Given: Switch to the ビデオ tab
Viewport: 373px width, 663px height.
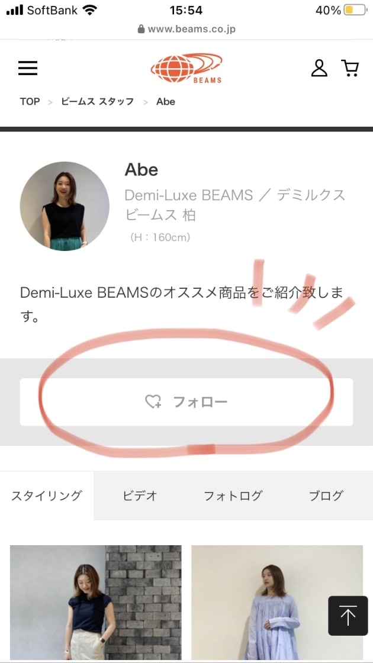Looking at the screenshot, I should [140, 495].
